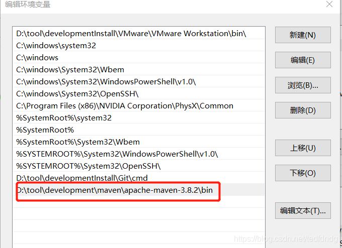Select the plain %SystemRoot% entry

[x=139, y=130]
